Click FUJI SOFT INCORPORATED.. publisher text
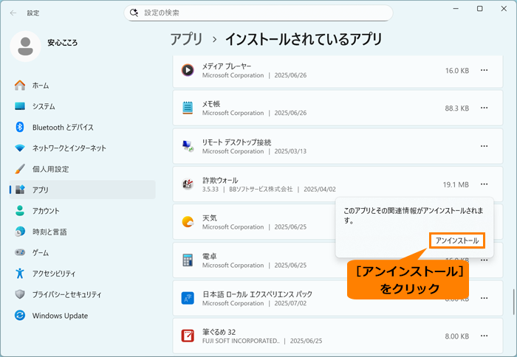This screenshot has height=357, width=517. [241, 341]
